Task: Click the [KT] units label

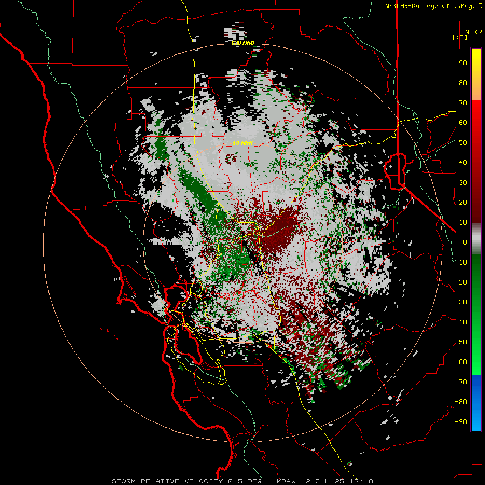Action: tap(460, 37)
